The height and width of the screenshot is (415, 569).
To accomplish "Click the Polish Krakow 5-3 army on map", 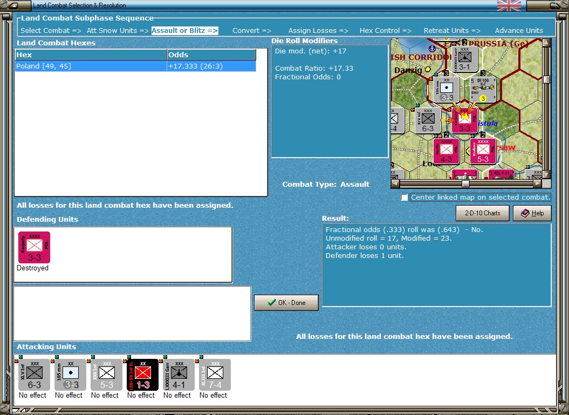I will click(x=483, y=151).
